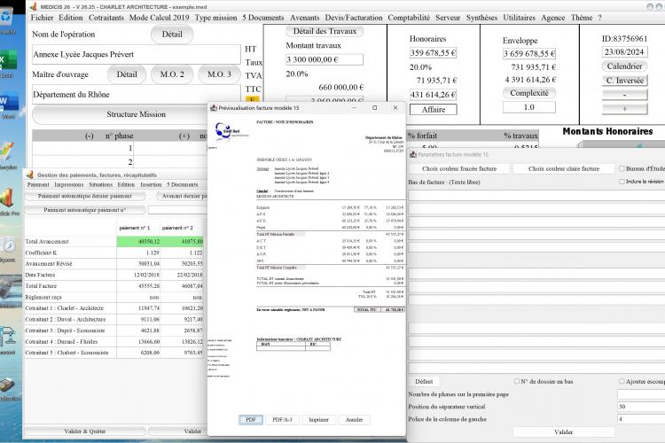
Task: Select the green Total Avancement cell 40350,12
Action: (138, 242)
